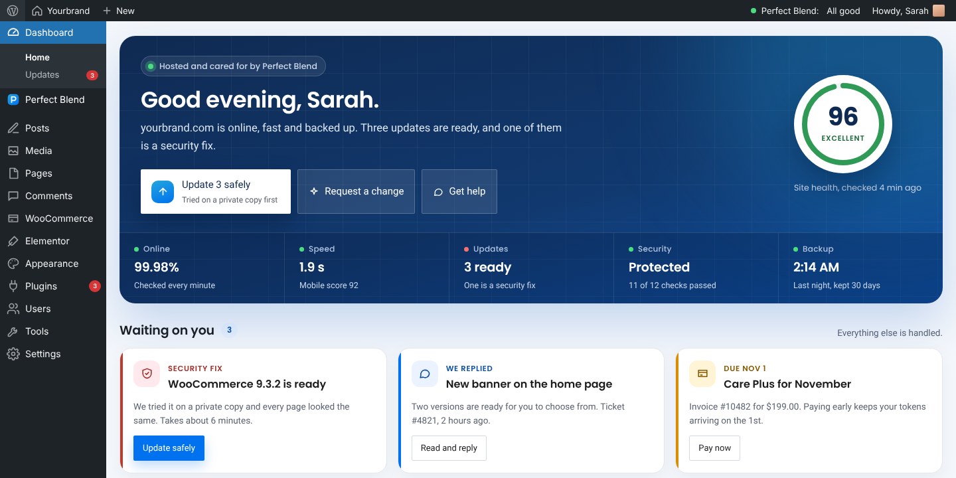
Task: Click the plus New content item
Action: point(118,11)
